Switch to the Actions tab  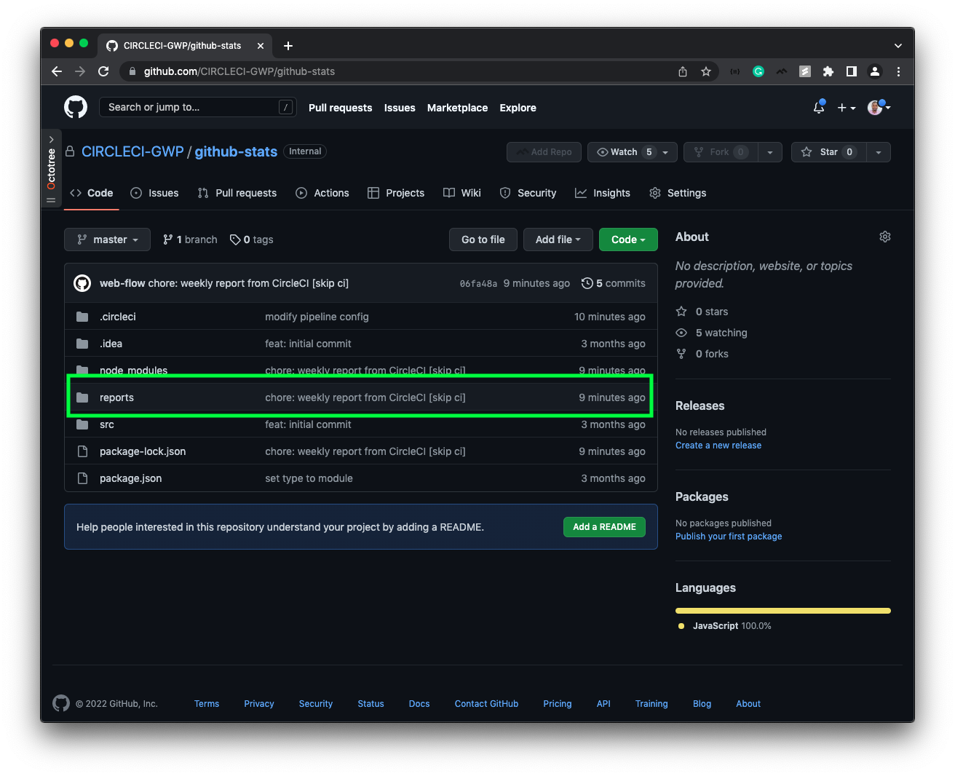tap(322, 193)
